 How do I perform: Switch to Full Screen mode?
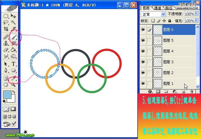[14, 117]
